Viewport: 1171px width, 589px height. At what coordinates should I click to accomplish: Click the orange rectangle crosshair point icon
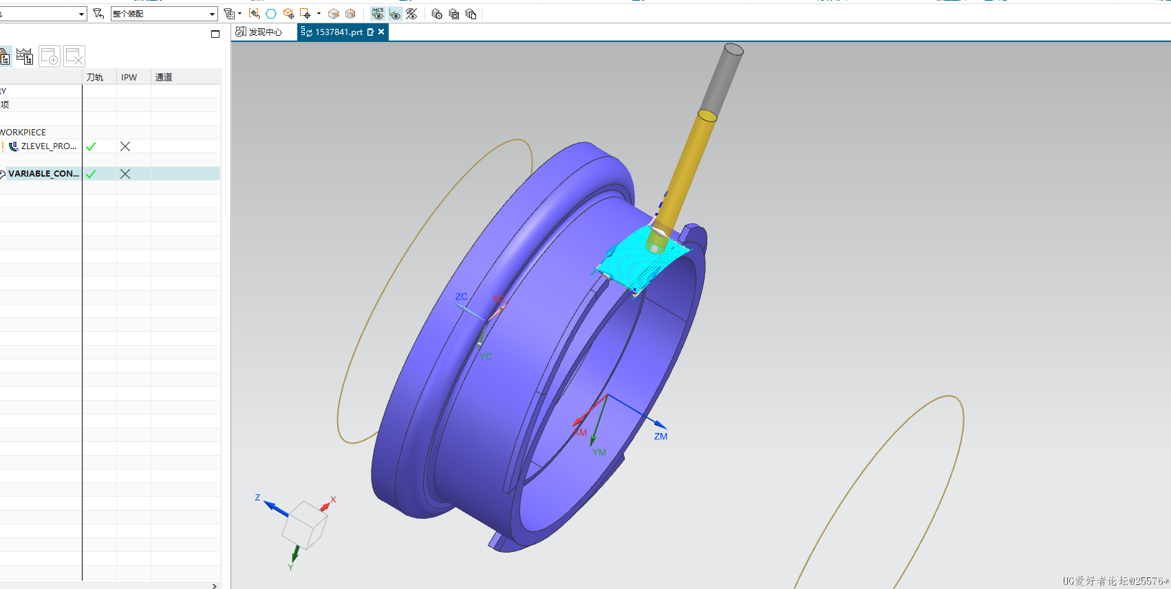tap(305, 14)
